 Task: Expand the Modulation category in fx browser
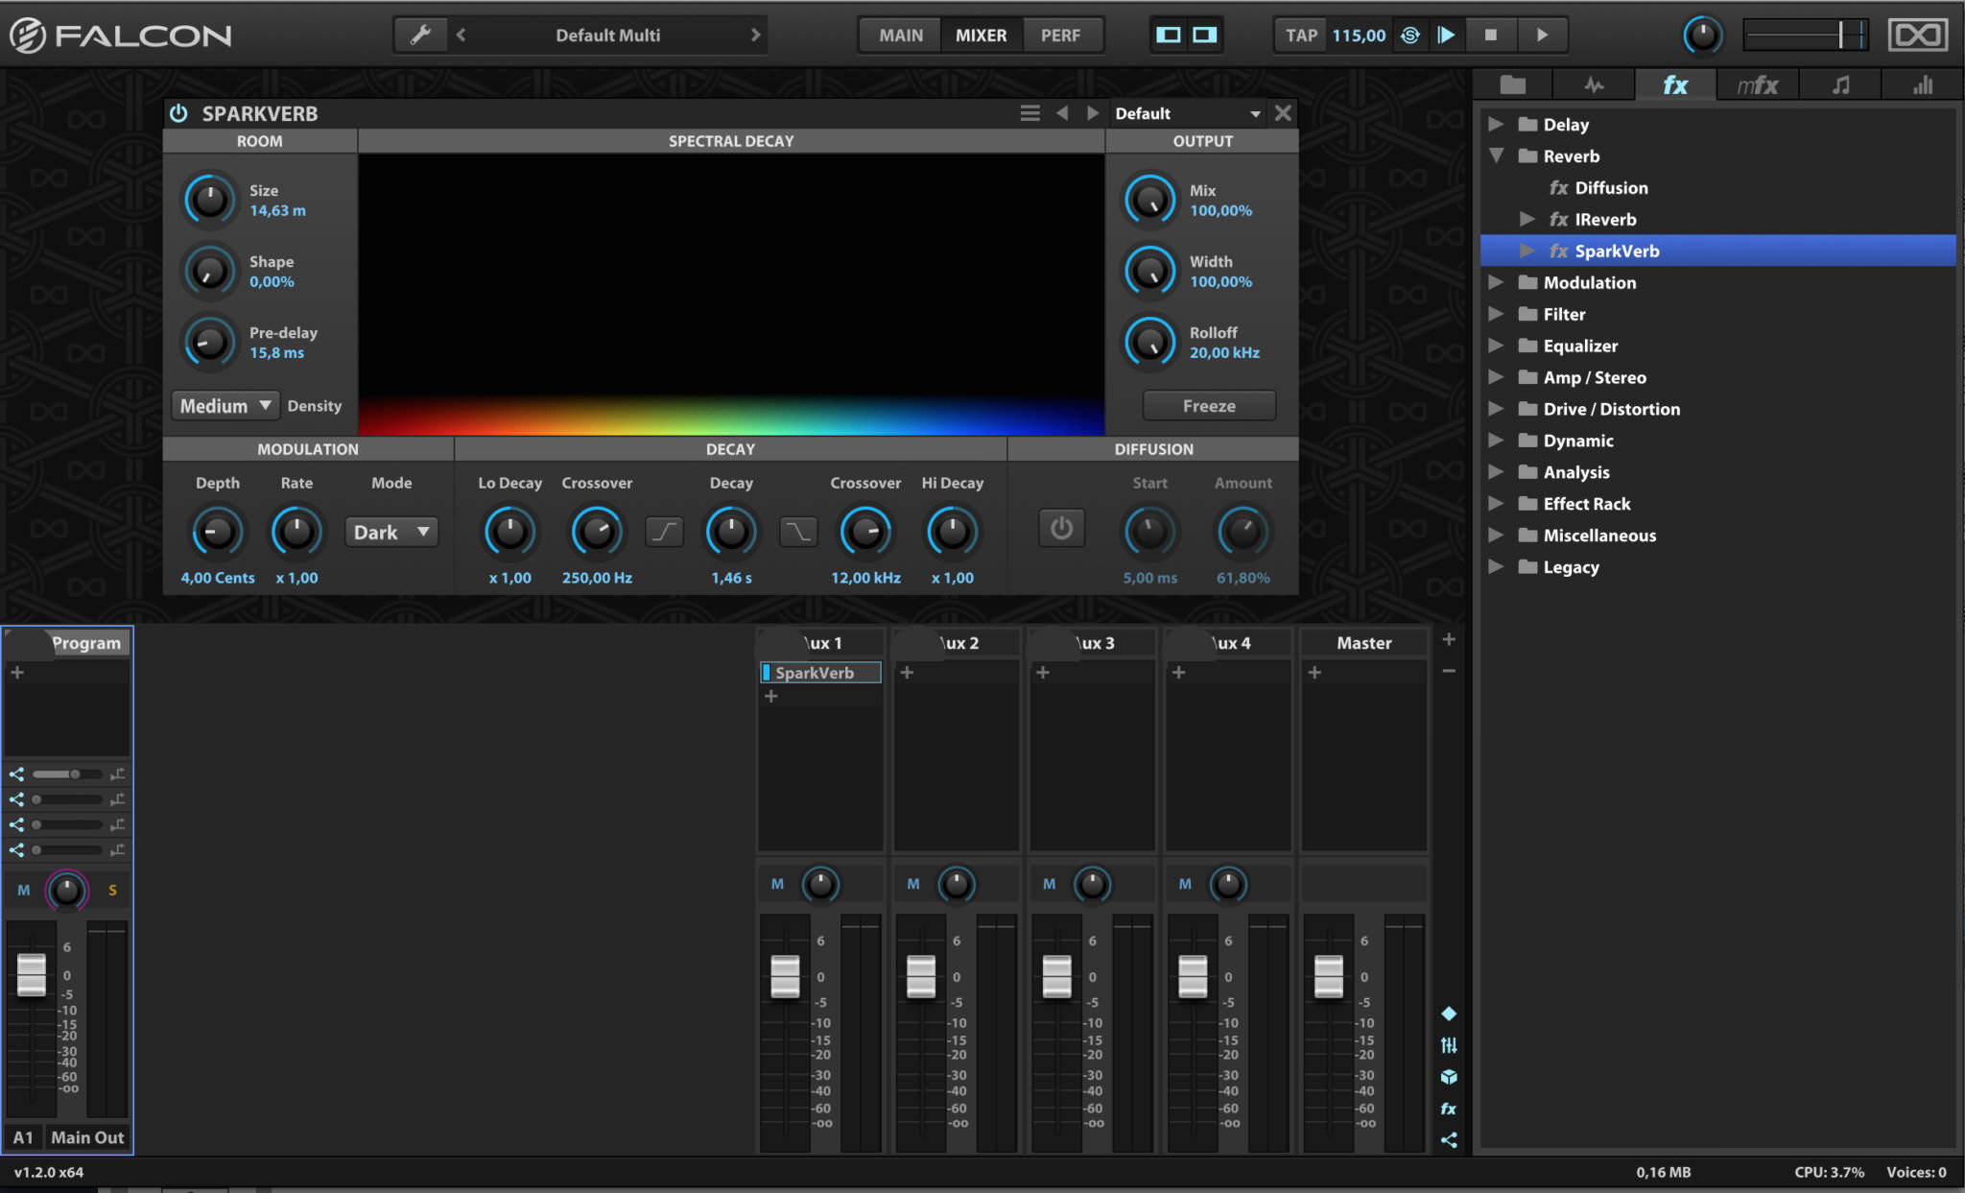(x=1498, y=282)
